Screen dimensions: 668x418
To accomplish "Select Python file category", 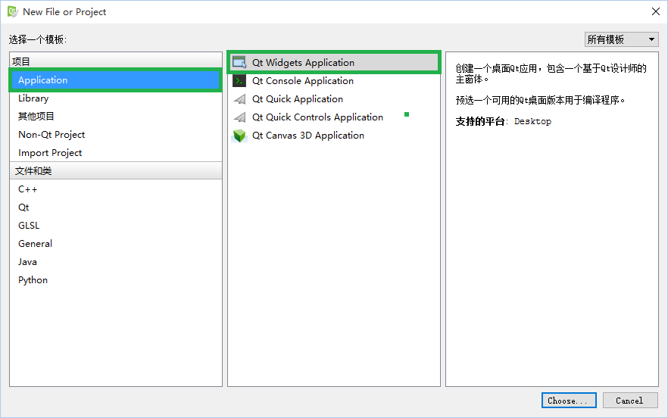I will 115,280.
